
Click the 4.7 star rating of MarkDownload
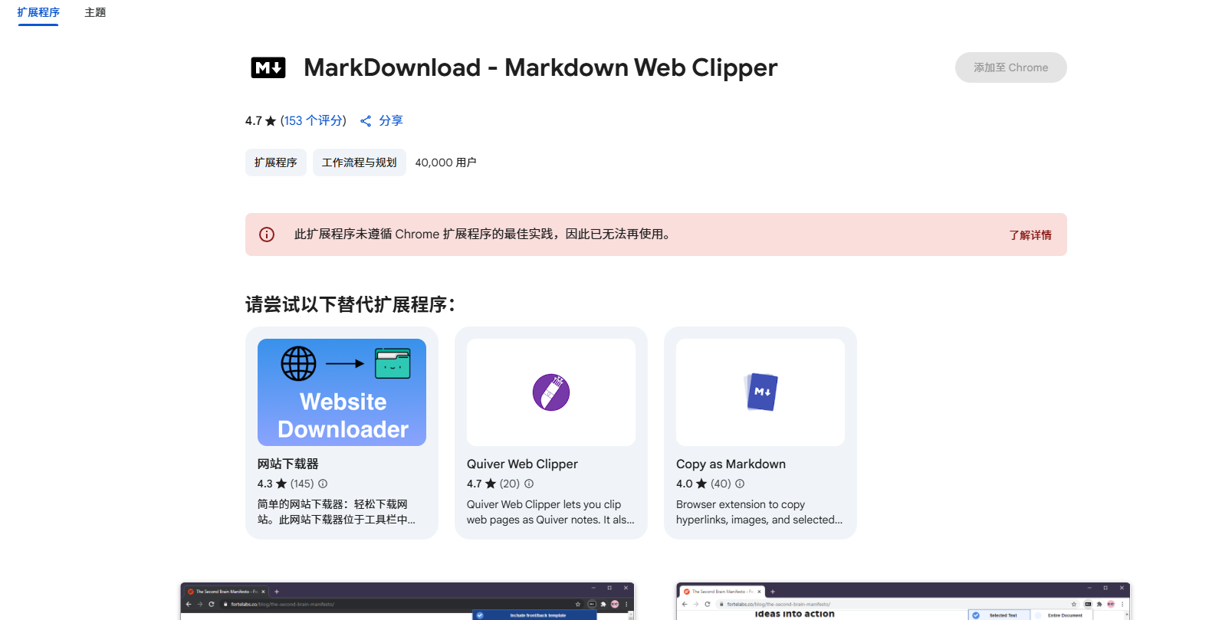(261, 121)
